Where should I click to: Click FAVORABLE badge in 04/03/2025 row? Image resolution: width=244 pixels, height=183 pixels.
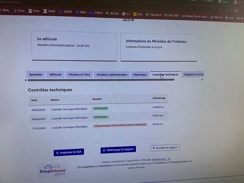click(101, 108)
